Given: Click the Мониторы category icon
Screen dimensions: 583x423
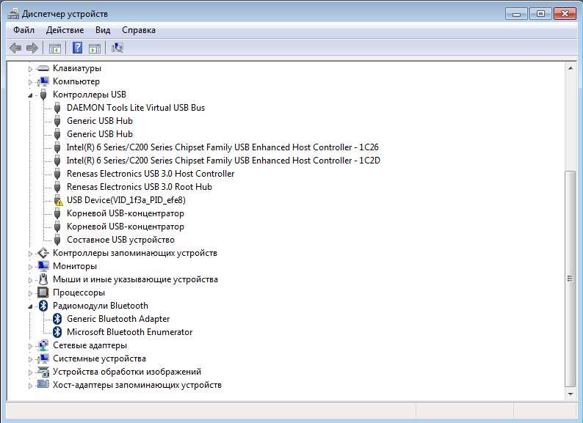Looking at the screenshot, I should coord(43,266).
